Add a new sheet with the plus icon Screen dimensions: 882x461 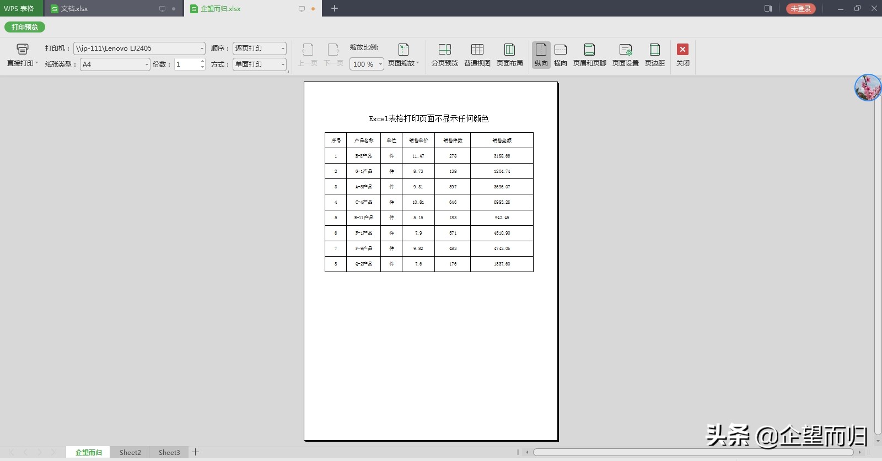click(195, 452)
